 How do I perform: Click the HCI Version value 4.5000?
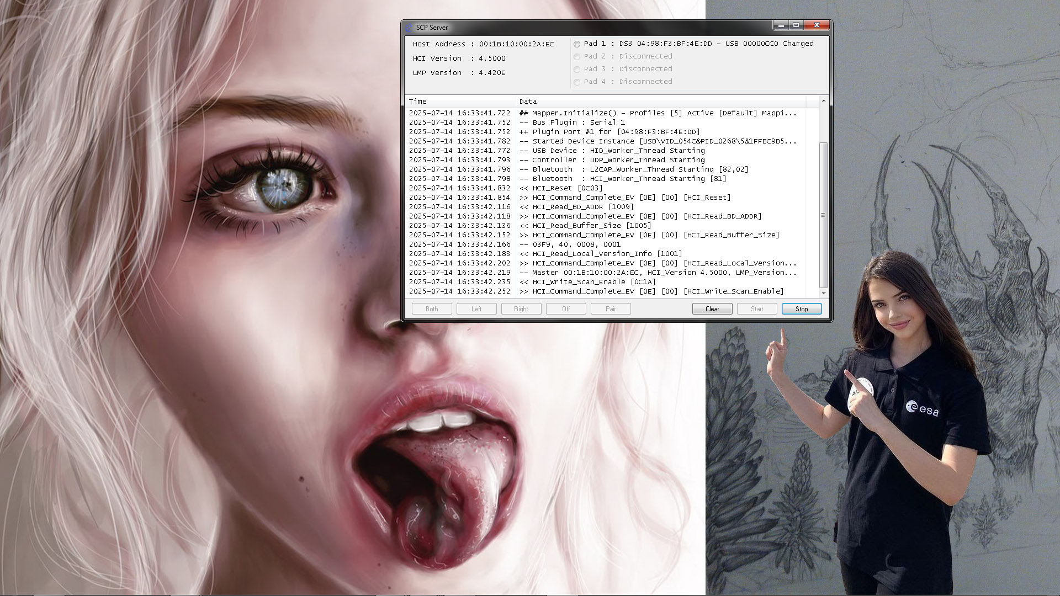coord(492,58)
